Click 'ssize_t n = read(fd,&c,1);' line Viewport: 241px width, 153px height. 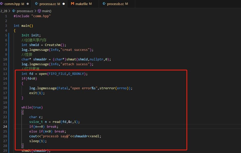point(54,122)
